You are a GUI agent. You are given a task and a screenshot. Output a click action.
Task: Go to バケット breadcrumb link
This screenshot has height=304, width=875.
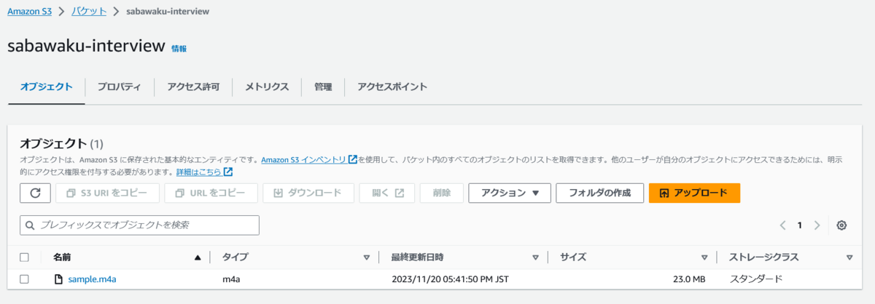point(89,11)
